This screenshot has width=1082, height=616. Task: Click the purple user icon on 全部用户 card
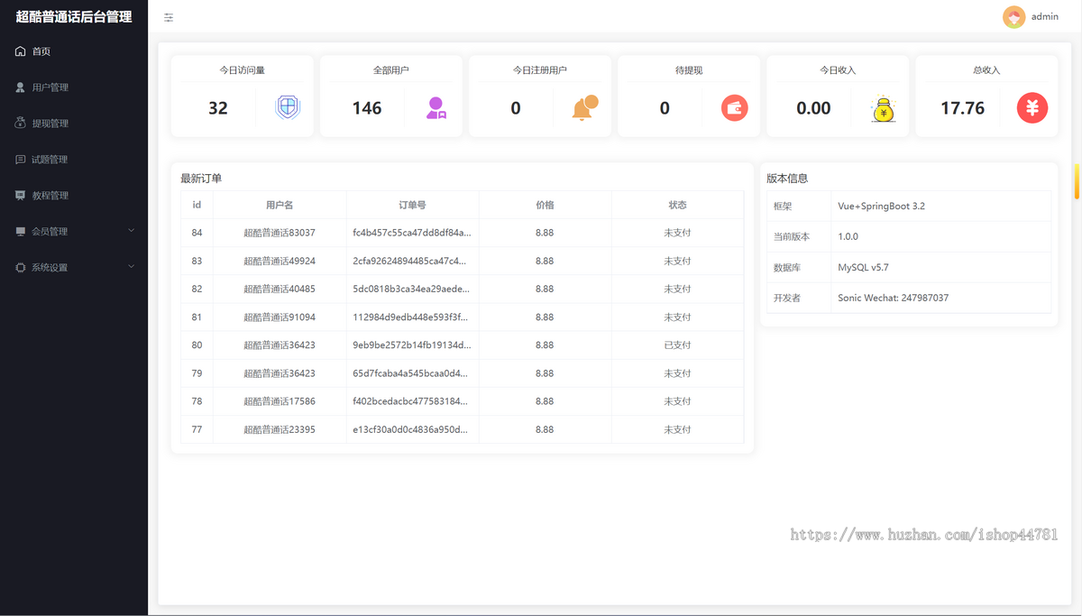point(436,108)
